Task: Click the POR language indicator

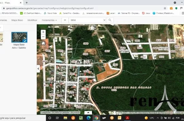Action: [x=178, y=118]
